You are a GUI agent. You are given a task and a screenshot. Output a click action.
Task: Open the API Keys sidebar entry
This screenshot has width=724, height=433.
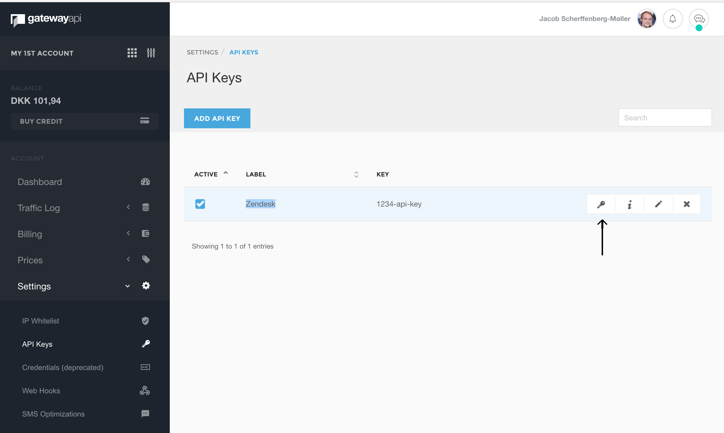(x=37, y=344)
